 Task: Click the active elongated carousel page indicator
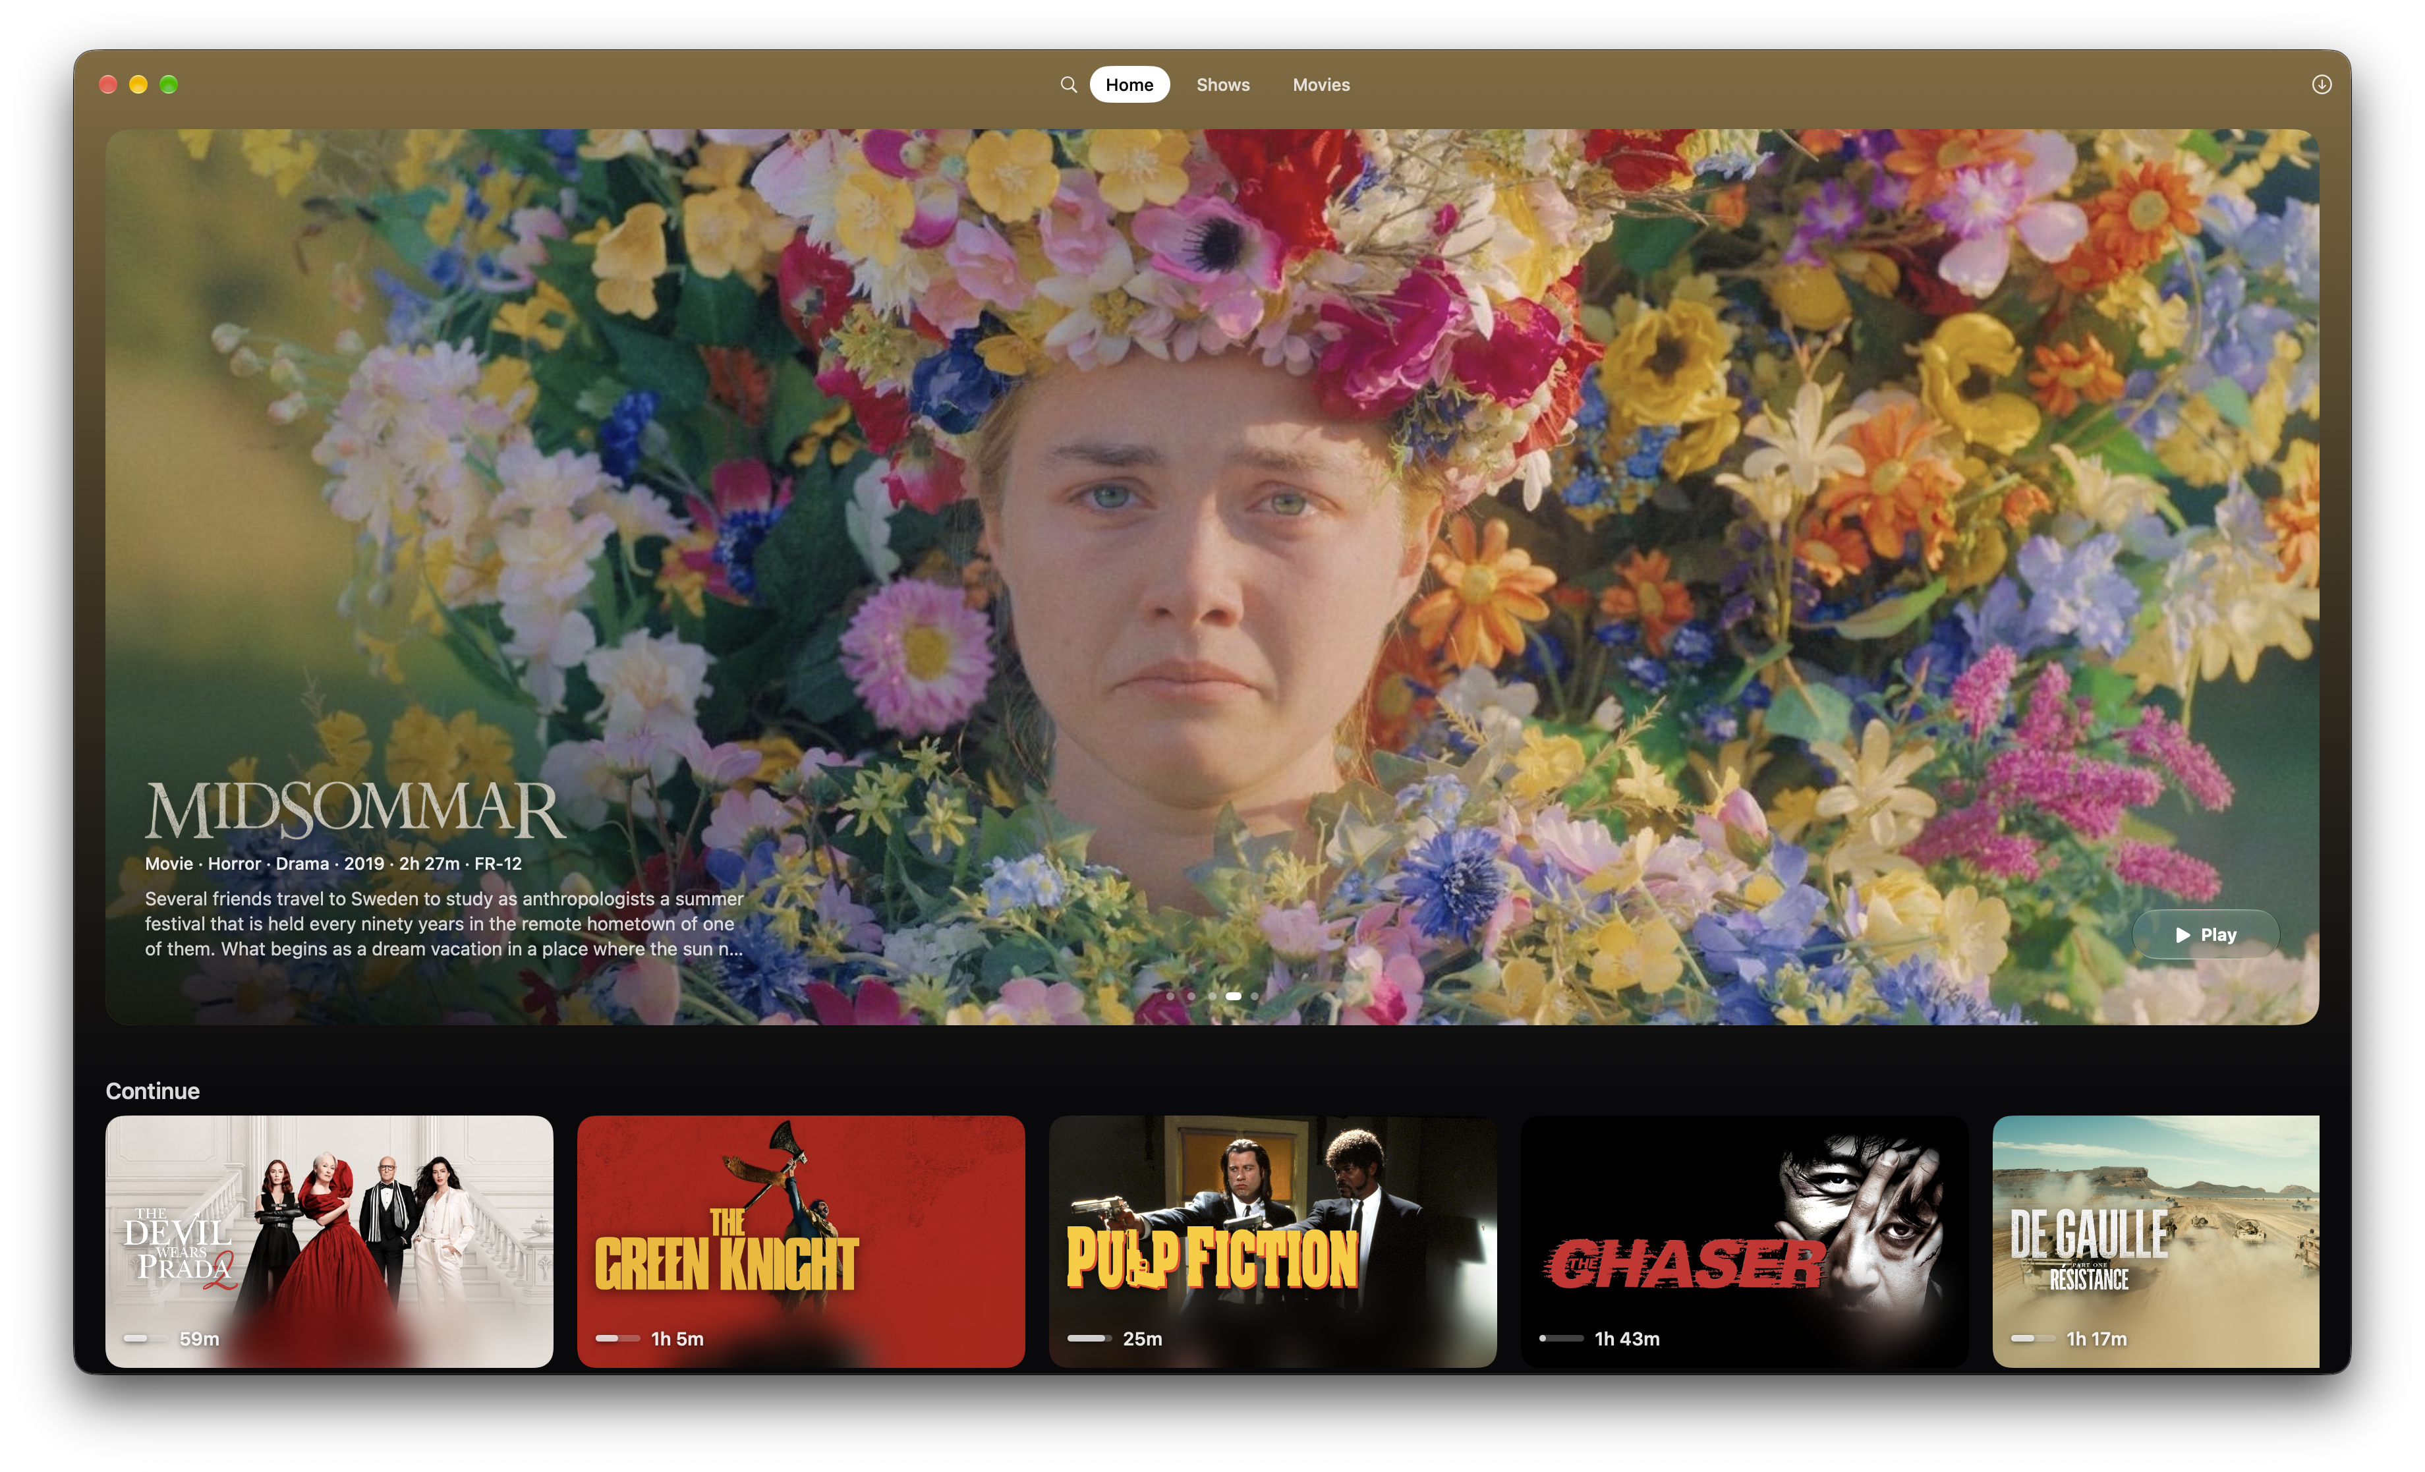[x=1234, y=996]
